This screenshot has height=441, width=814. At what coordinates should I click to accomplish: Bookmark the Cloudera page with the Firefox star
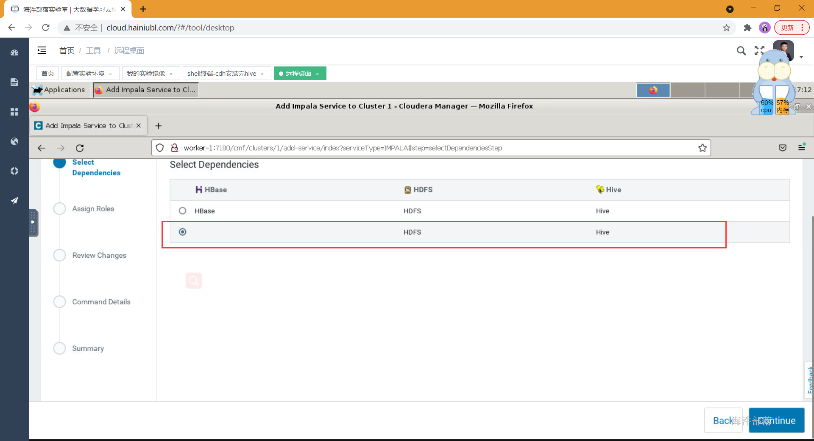tap(702, 148)
